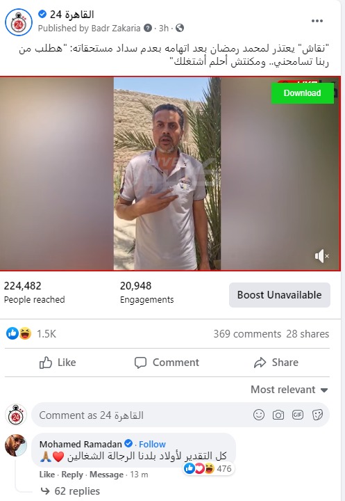The image size is (345, 501).
Task: Expand the Most relevant sorting dropdown
Action: (289, 390)
